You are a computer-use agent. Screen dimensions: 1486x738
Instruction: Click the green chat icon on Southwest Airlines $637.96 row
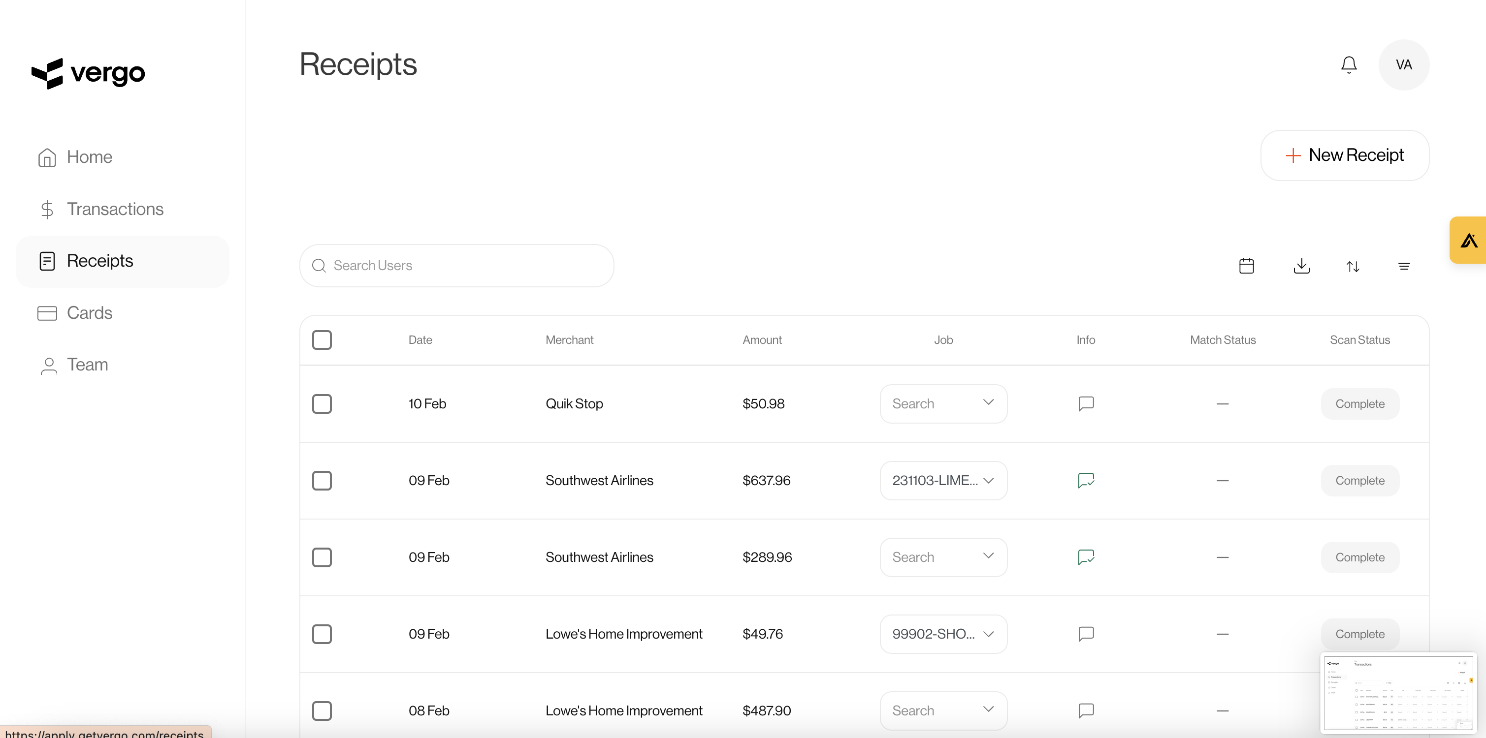(1086, 480)
